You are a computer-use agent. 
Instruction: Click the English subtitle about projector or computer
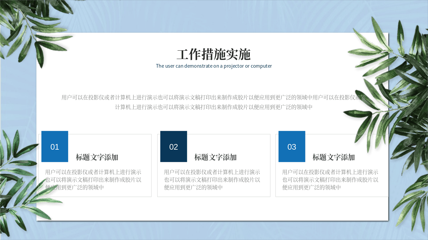coord(214,66)
